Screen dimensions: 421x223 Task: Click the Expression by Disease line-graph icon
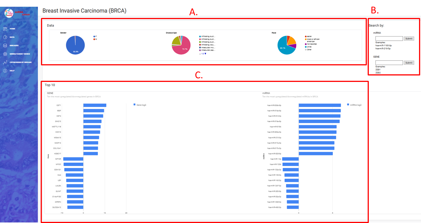(5, 62)
